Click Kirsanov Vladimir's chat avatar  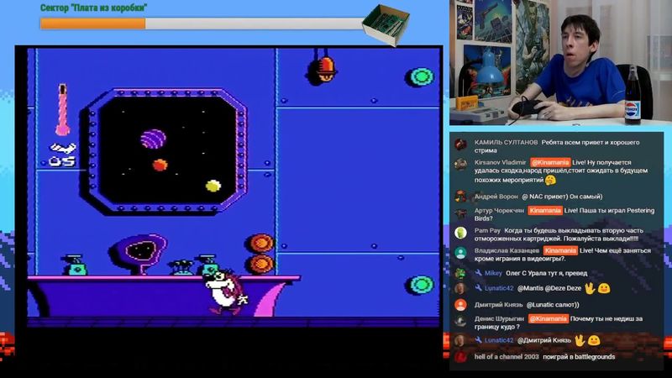460,163
